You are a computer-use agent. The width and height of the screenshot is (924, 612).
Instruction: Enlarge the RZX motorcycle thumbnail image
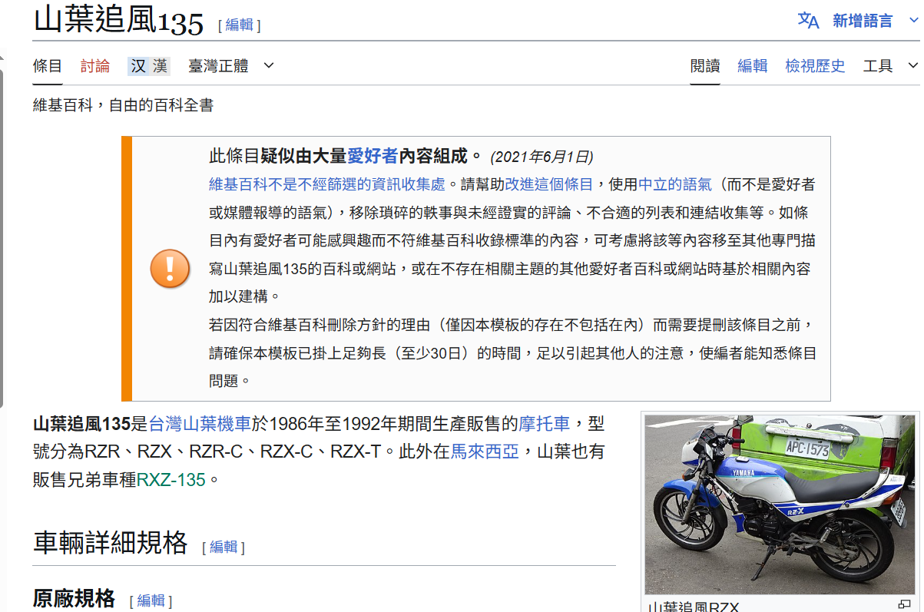click(781, 504)
